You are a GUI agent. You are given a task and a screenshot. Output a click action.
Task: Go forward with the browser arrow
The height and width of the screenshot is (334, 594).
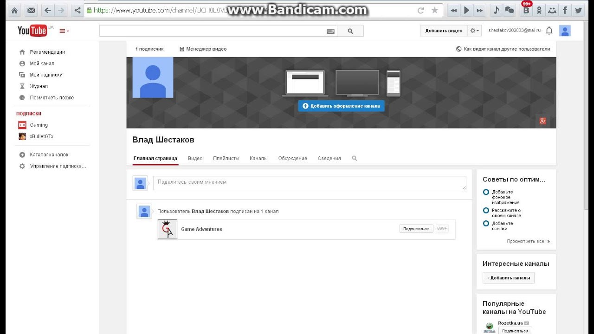pyautogui.click(x=61, y=10)
